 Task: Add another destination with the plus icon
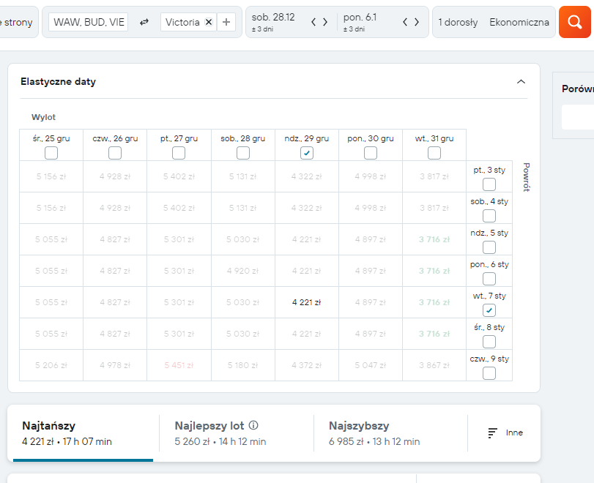226,22
